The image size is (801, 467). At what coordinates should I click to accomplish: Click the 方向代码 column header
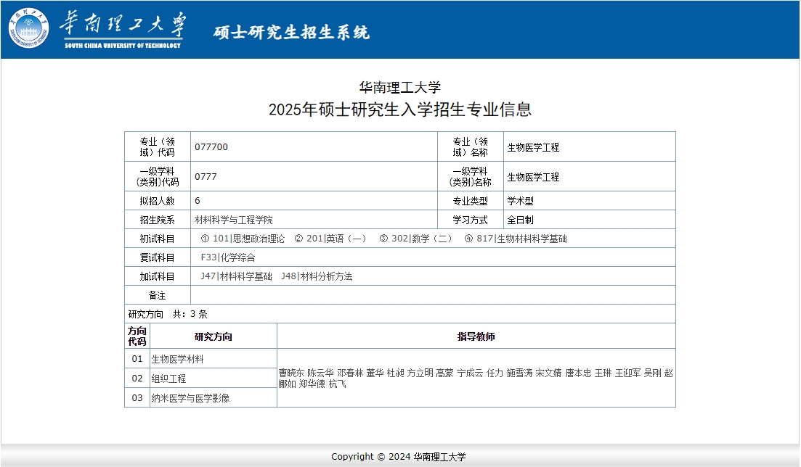click(137, 336)
